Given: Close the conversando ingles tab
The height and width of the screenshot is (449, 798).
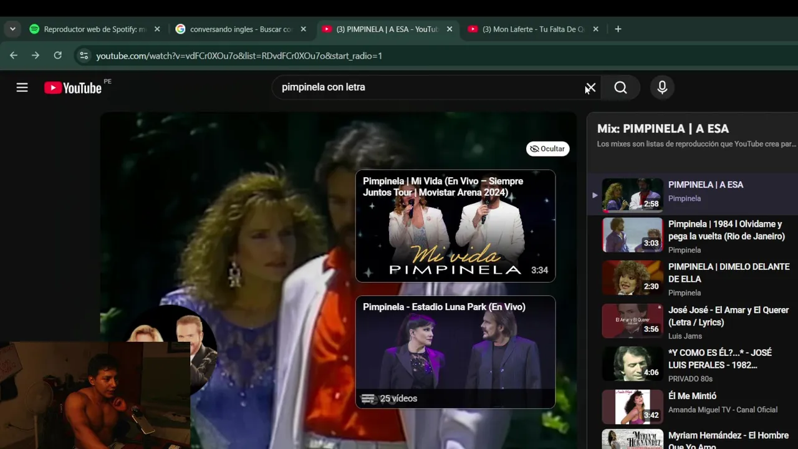Looking at the screenshot, I should tap(304, 29).
